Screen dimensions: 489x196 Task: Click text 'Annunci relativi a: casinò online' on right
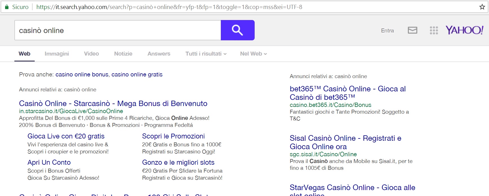coord(328,76)
